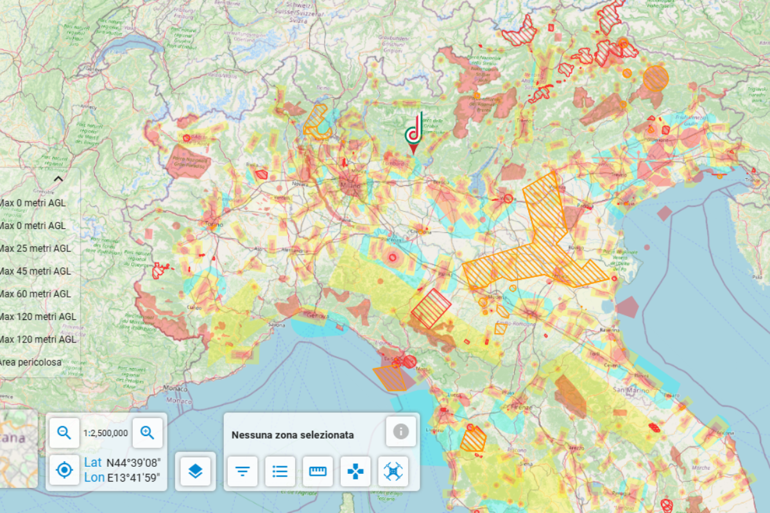Zoom out the map with minus magnifier
Viewport: 770px width, 513px height.
pos(64,433)
